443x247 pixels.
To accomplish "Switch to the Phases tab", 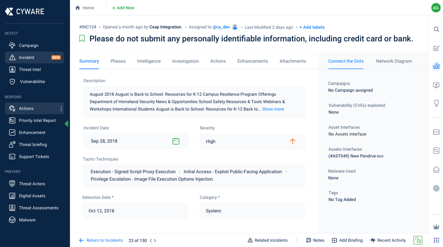I will [118, 61].
